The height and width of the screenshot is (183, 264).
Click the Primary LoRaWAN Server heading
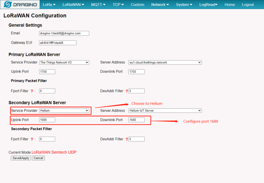click(x=34, y=55)
